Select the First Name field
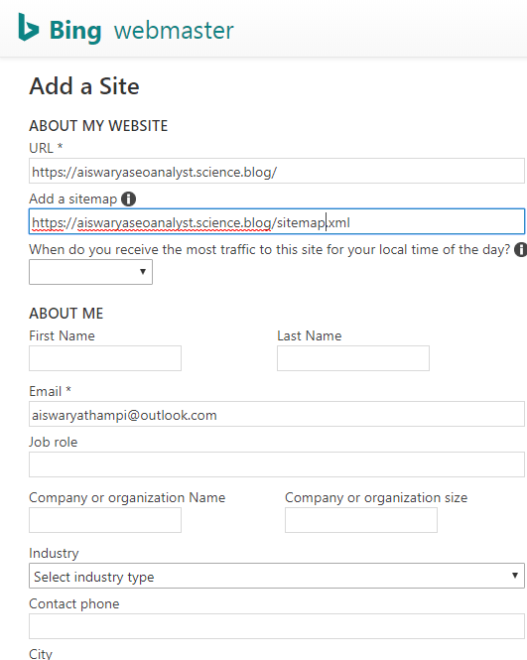The height and width of the screenshot is (660, 527). tap(105, 358)
